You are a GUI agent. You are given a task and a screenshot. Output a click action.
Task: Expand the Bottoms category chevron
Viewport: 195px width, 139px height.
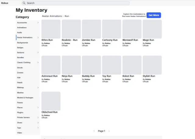point(38,52)
